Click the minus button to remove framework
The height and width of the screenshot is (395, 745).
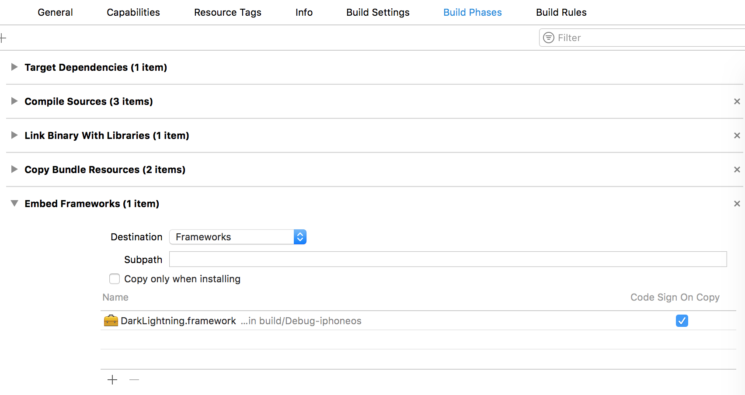pyautogui.click(x=134, y=380)
